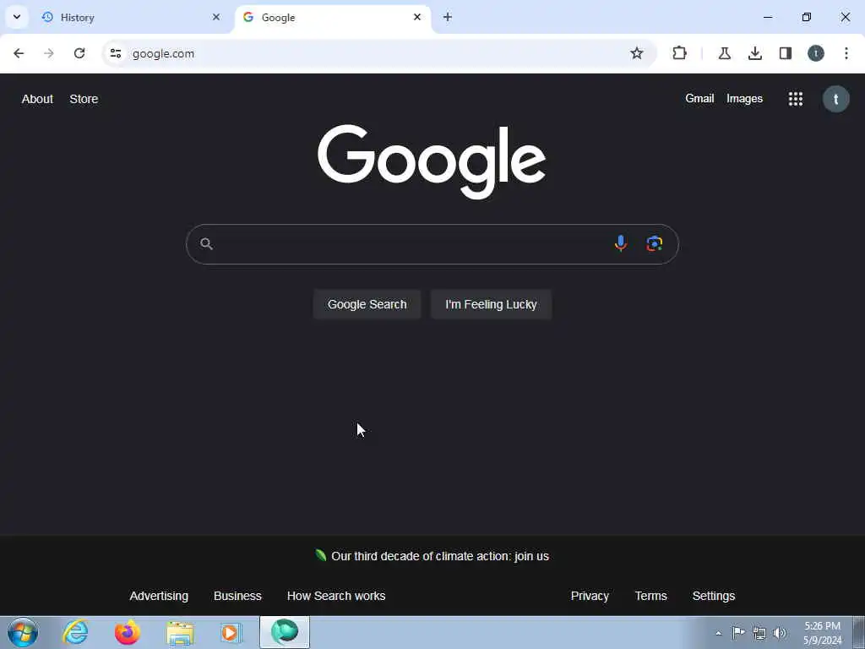Start search by voice microphone
This screenshot has height=649, width=865.
(621, 243)
